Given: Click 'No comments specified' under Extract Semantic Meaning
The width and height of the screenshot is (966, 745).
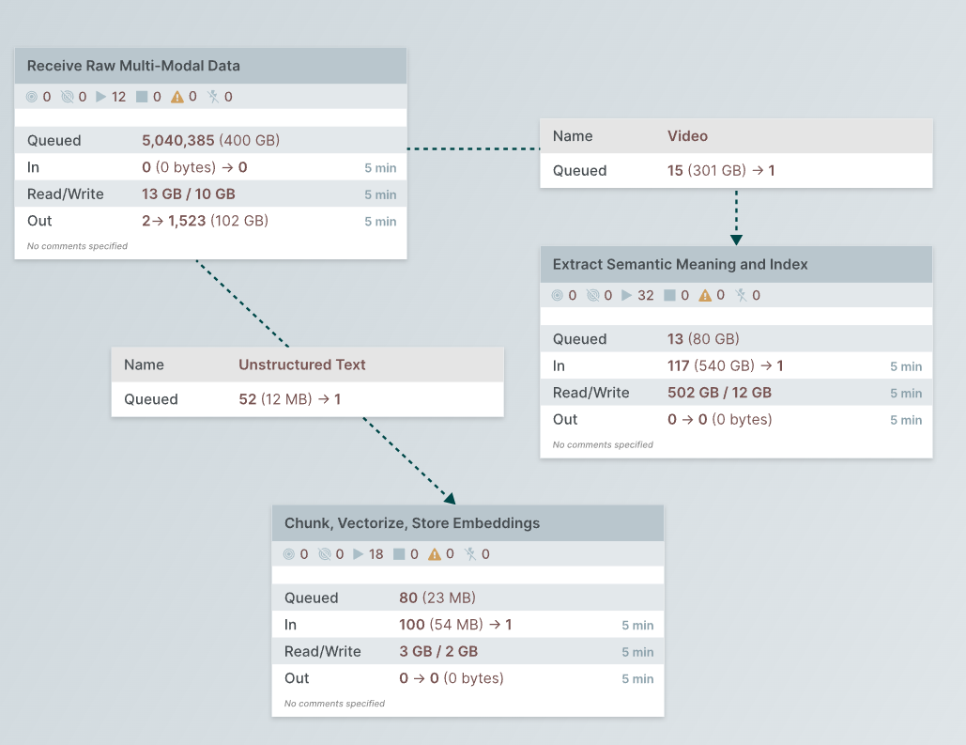Looking at the screenshot, I should pos(603,444).
